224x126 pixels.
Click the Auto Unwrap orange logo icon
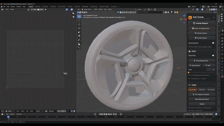pyautogui.click(x=190, y=18)
